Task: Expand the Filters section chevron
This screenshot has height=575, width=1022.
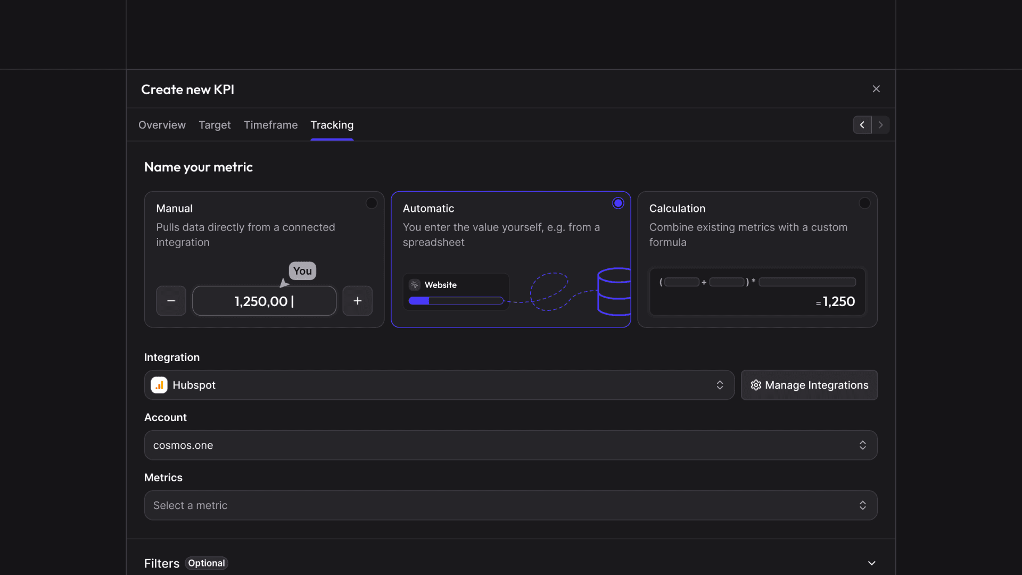Action: [x=871, y=563]
